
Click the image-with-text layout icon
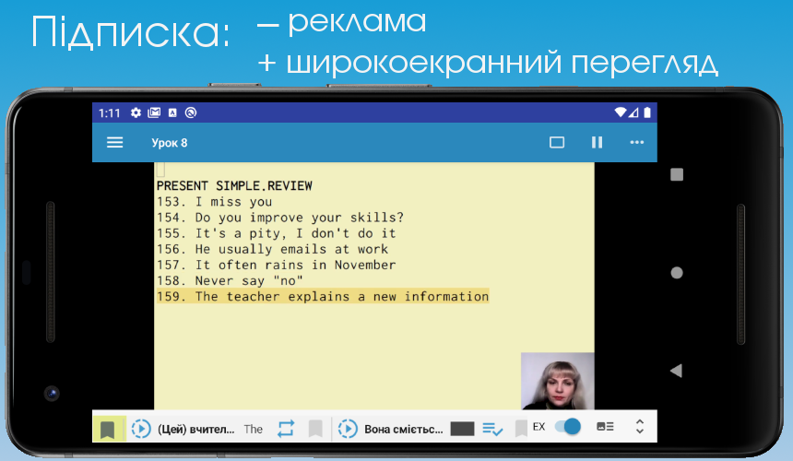coord(605,427)
